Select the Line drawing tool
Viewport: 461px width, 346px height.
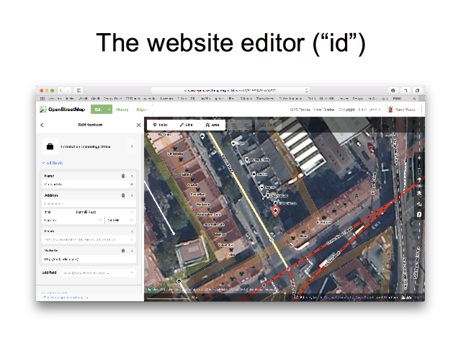click(186, 125)
